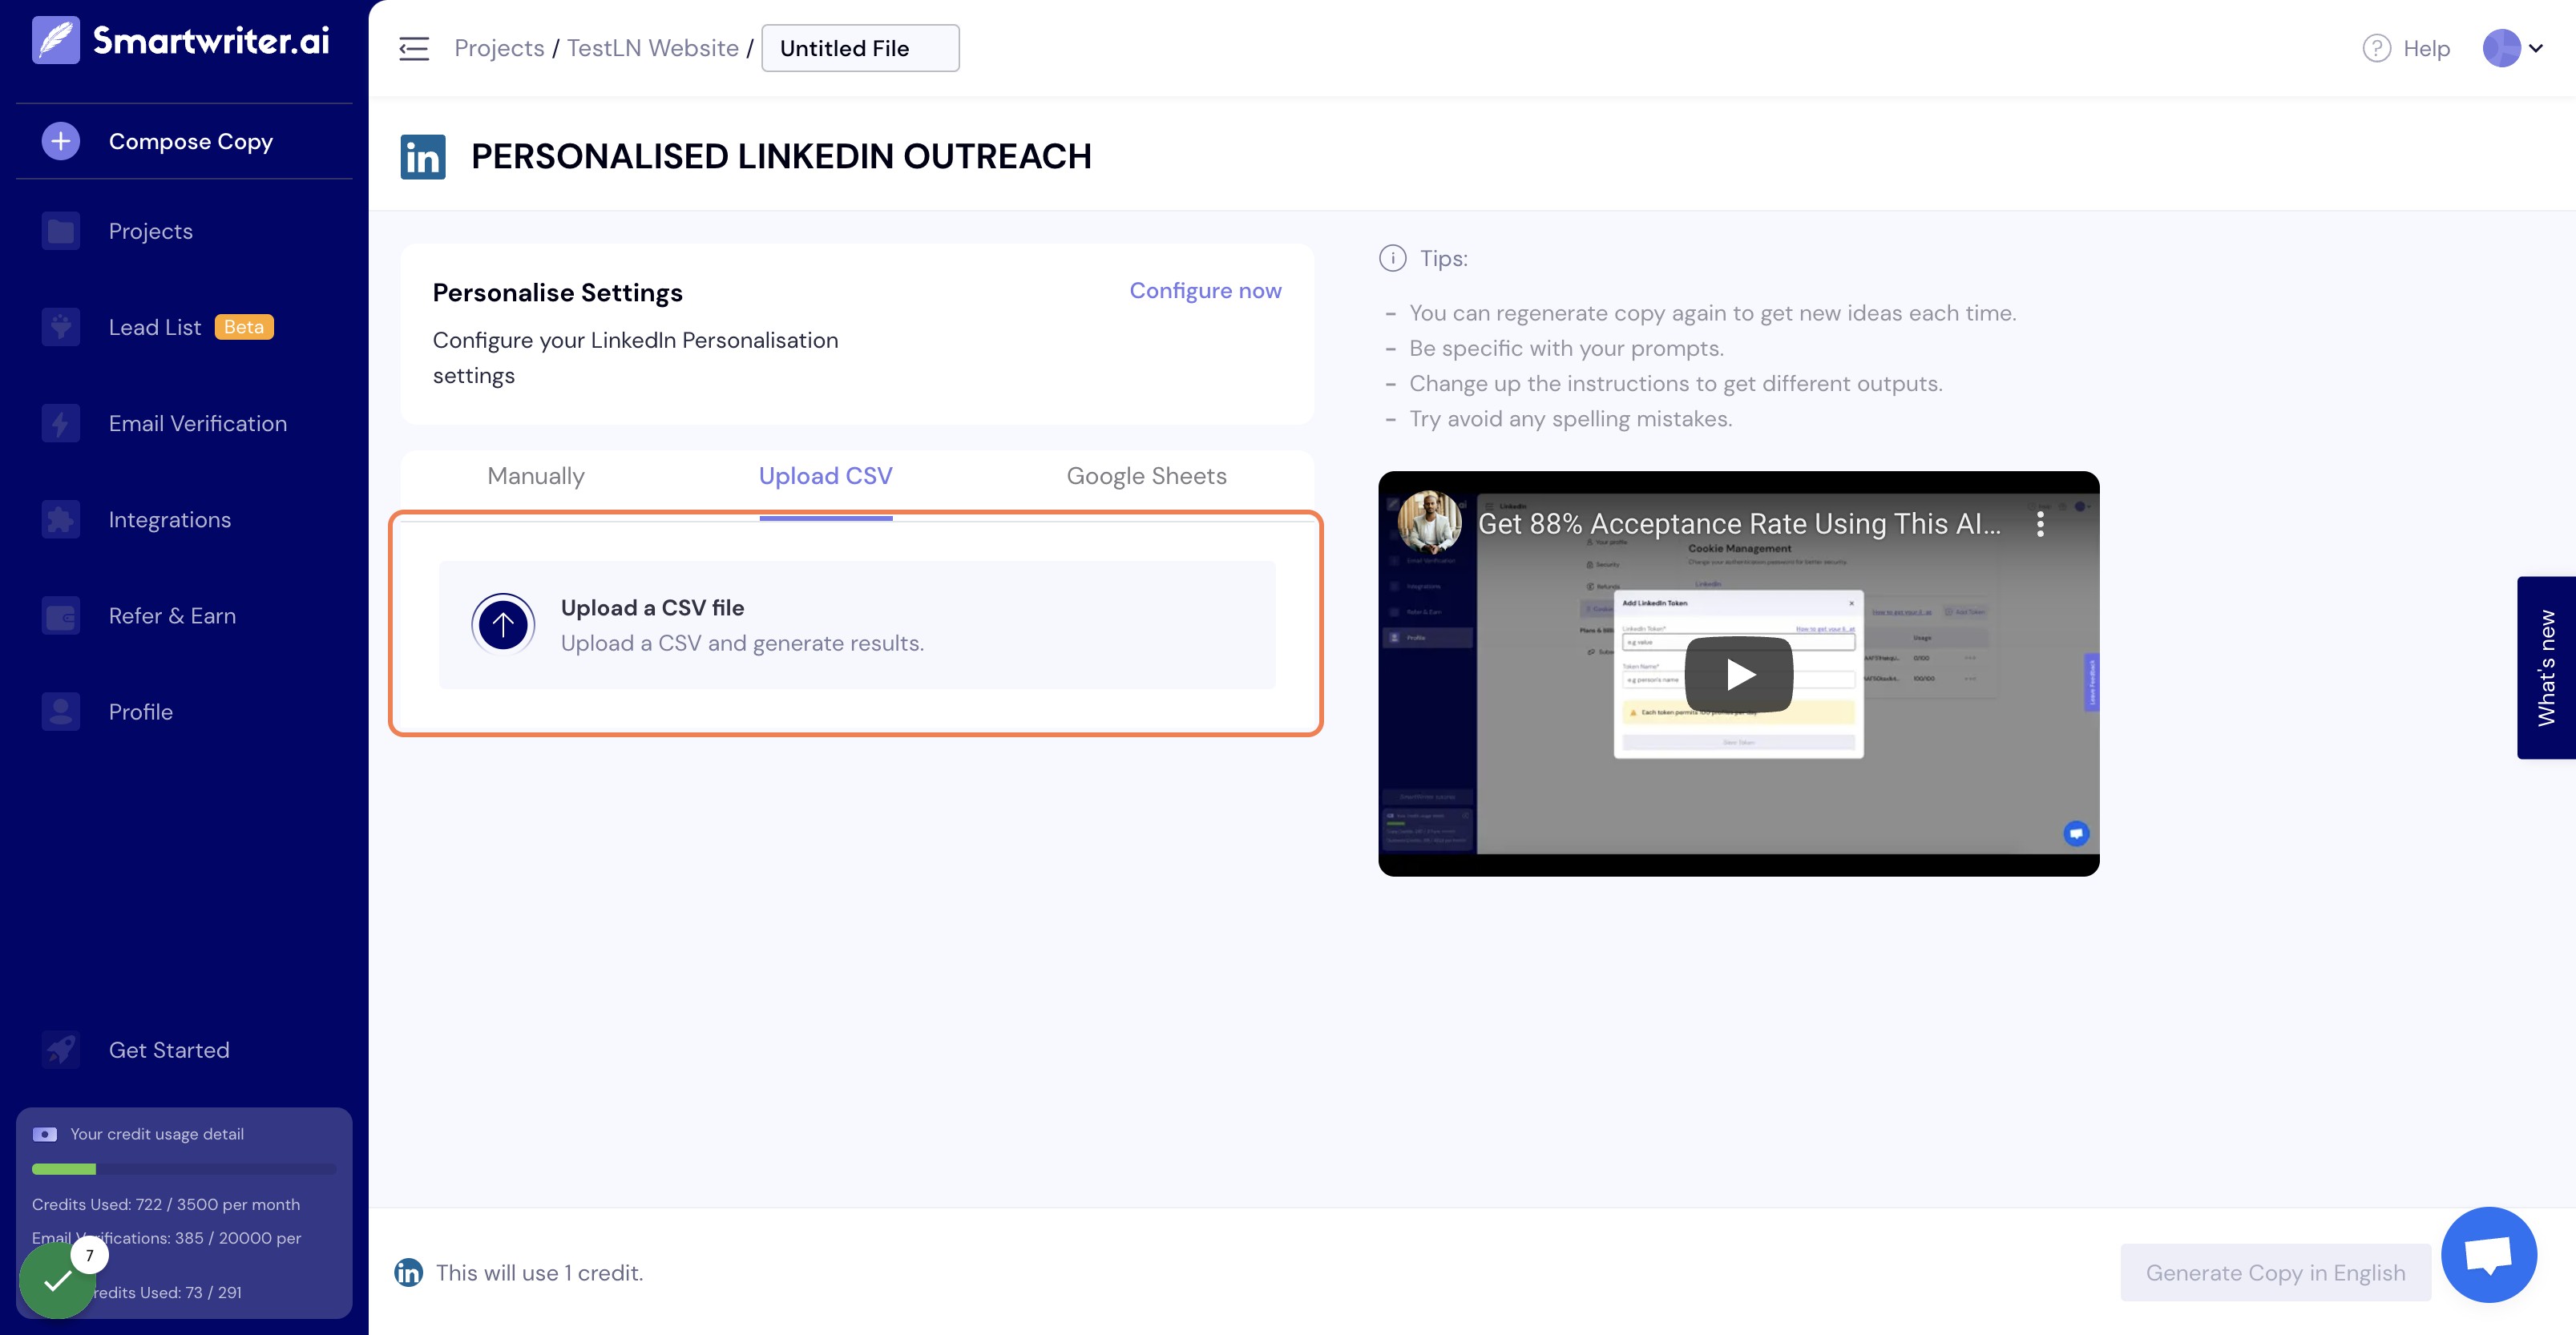
Task: Edit the Untitled File name field
Action: [860, 48]
